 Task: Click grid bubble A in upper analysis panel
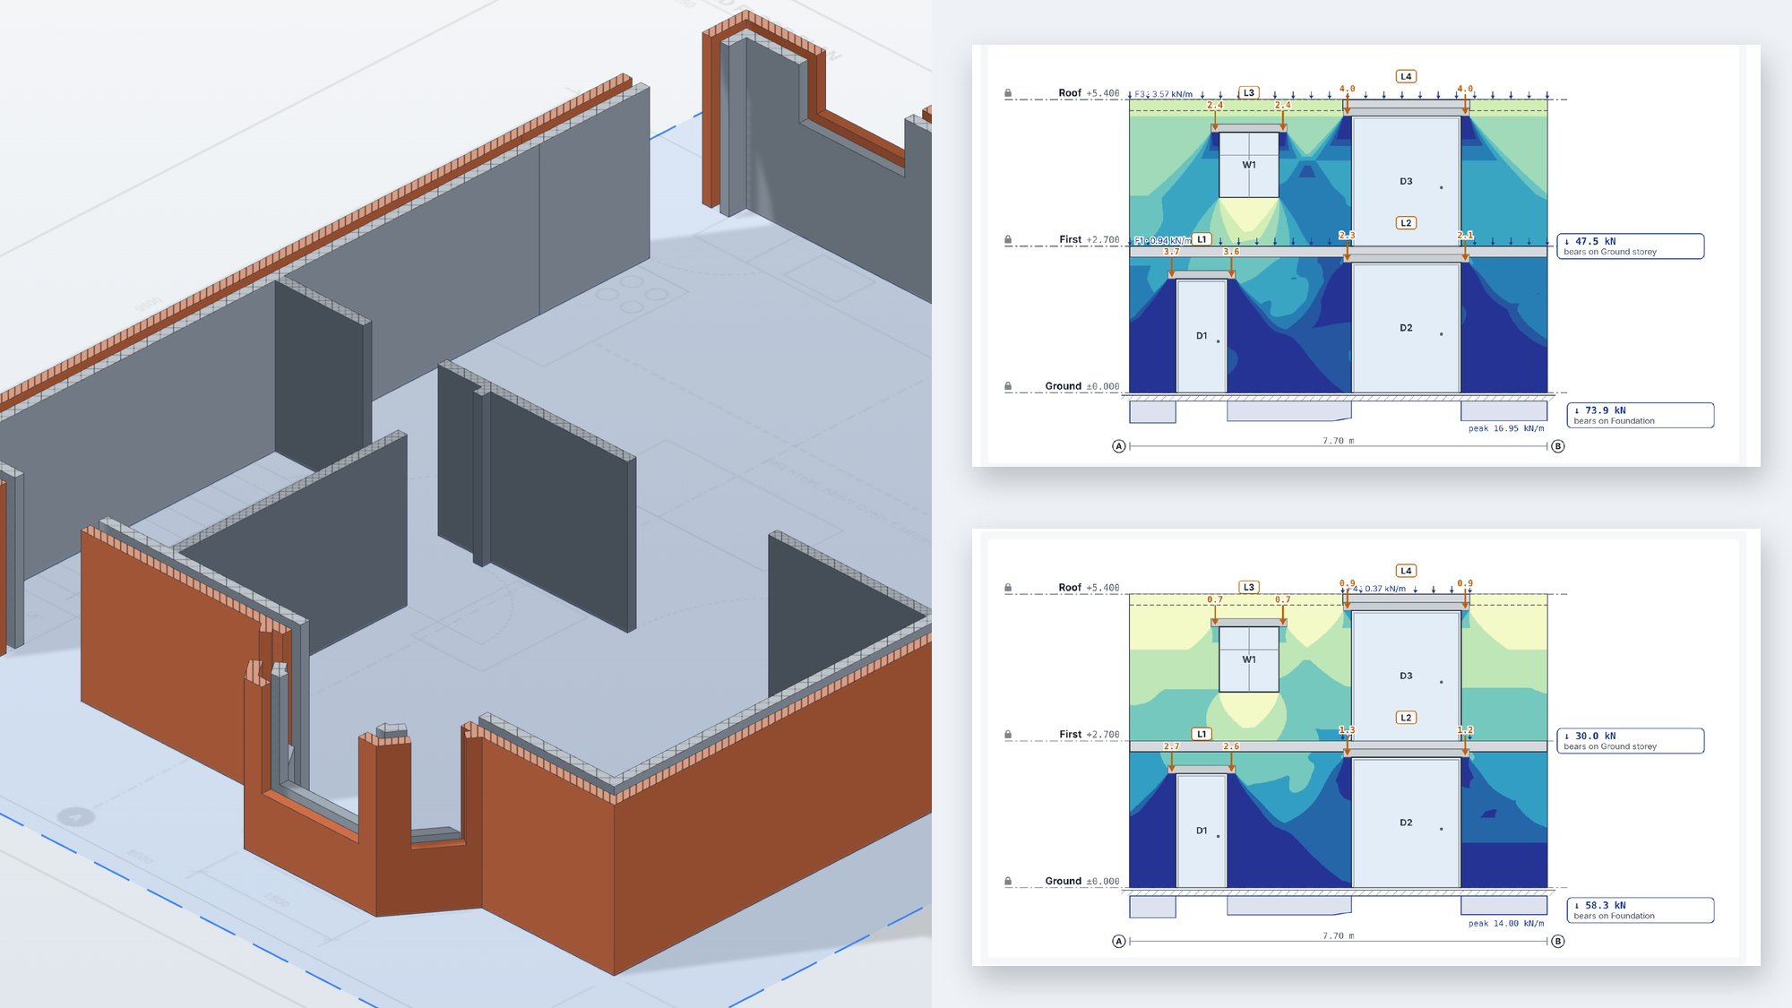coord(1118,446)
